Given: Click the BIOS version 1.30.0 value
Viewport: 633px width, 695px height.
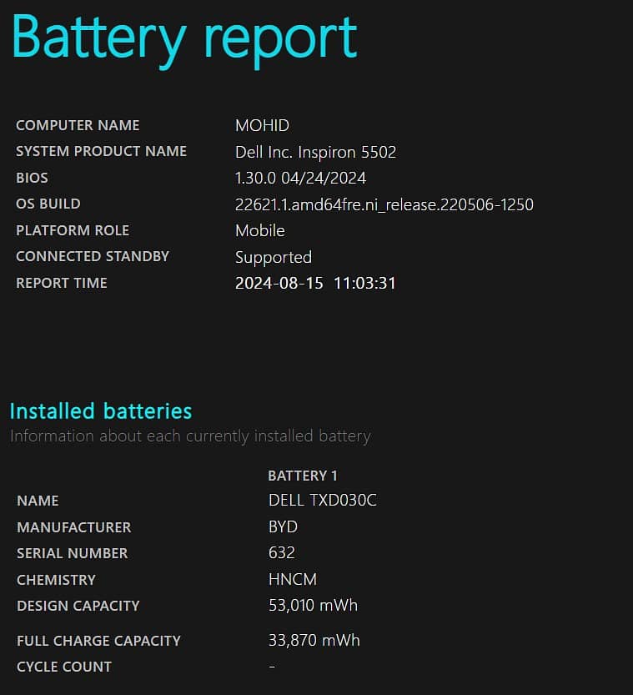Looking at the screenshot, I should pyautogui.click(x=300, y=178).
